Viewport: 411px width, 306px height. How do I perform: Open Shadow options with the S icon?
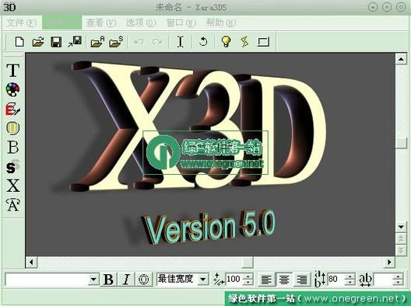12,167
